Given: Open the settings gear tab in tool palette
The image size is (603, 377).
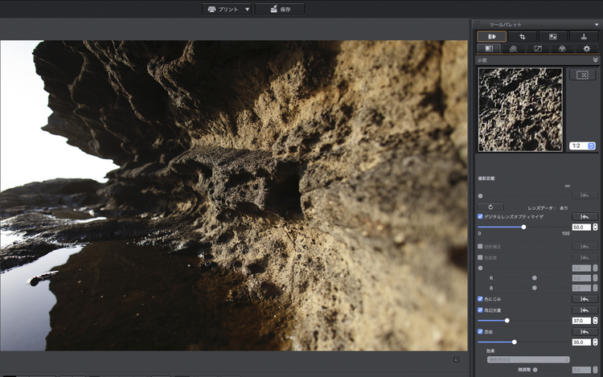Looking at the screenshot, I should coord(586,49).
